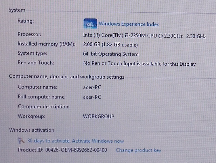Activate Windows now via 30 days link
This screenshot has height=163, width=216.
click(x=75, y=141)
